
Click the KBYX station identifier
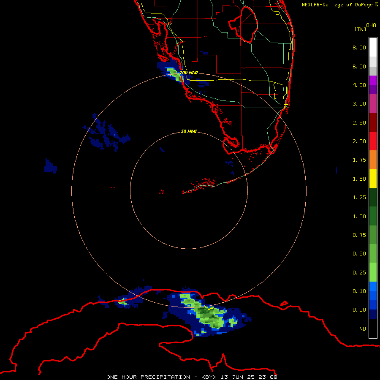coord(209,377)
